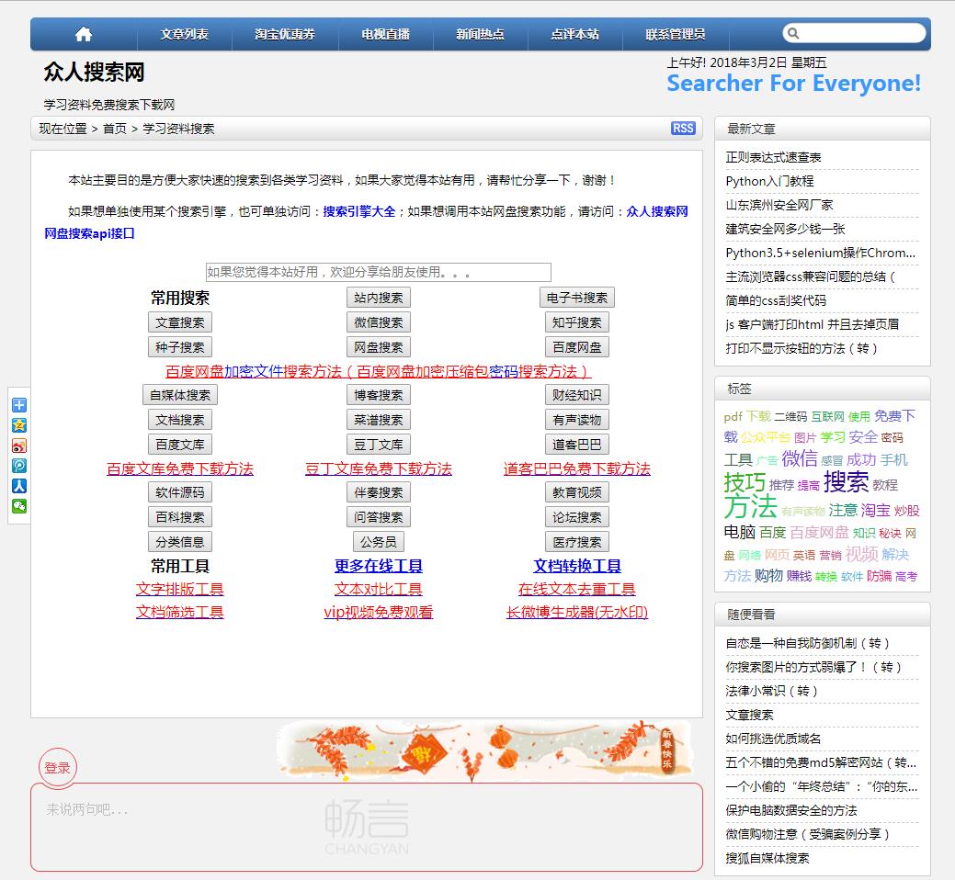The image size is (955, 880).
Task: Click the 财经知识 button
Action: pyautogui.click(x=577, y=395)
